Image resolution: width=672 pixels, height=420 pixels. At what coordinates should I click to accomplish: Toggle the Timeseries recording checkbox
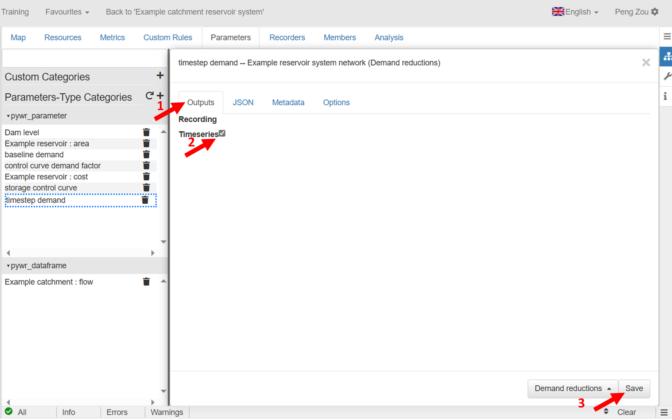pyautogui.click(x=222, y=133)
